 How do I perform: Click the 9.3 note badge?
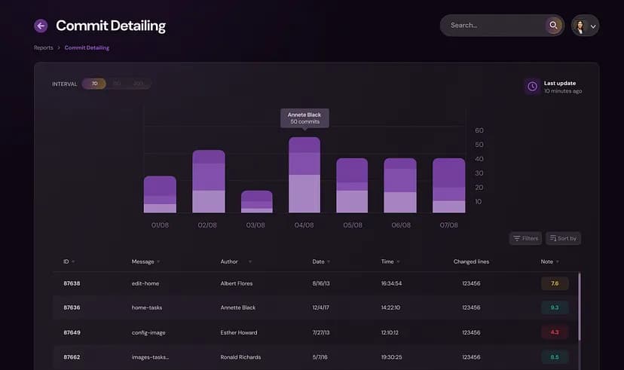pos(555,307)
